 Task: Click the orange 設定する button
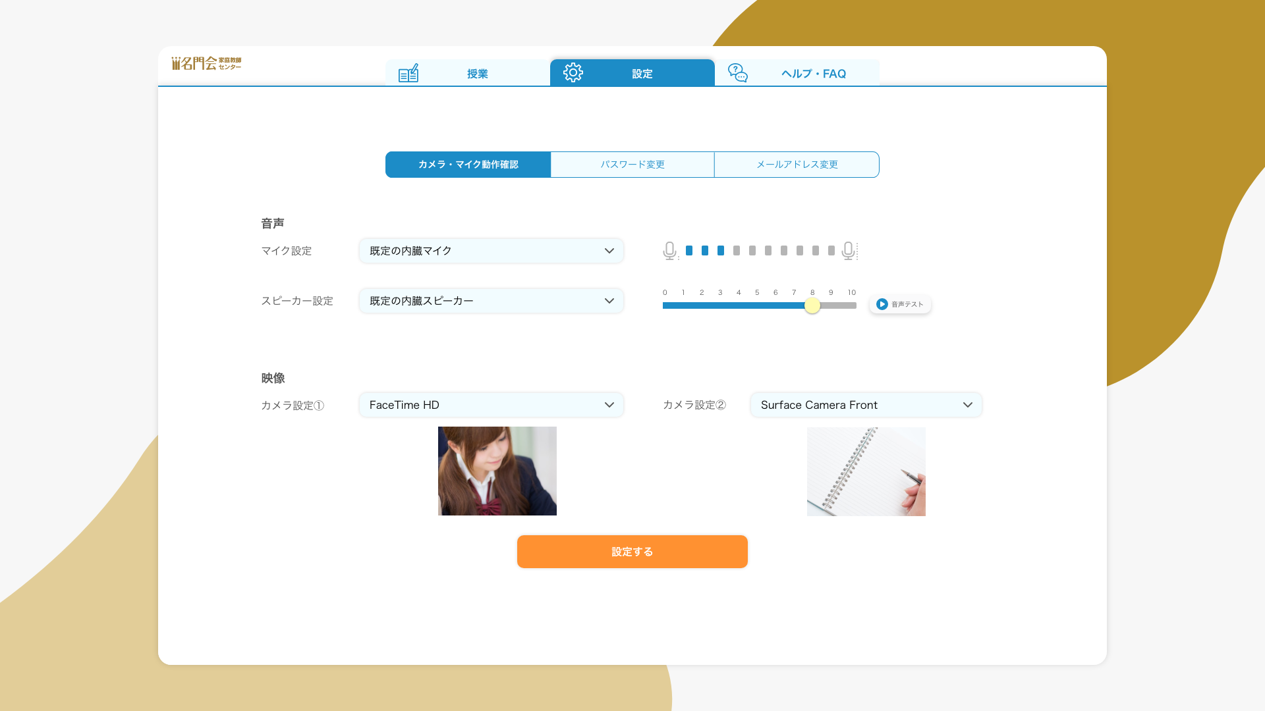(632, 552)
